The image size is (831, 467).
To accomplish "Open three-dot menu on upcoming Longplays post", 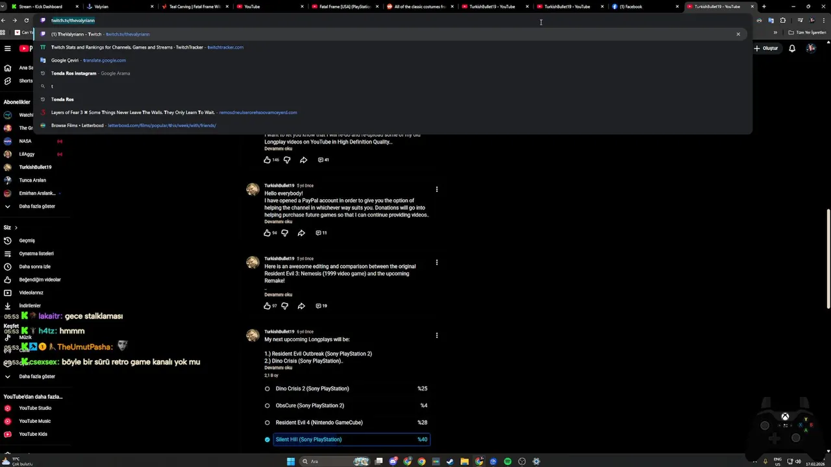I will pyautogui.click(x=436, y=335).
